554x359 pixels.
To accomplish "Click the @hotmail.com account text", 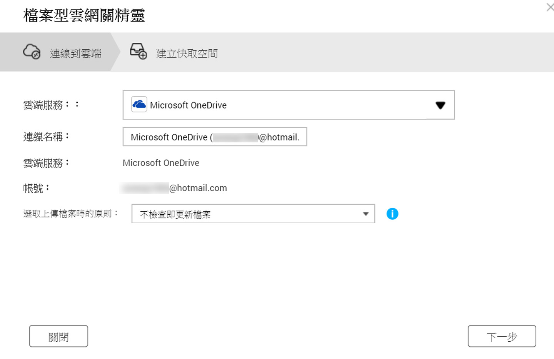I will coord(175,188).
